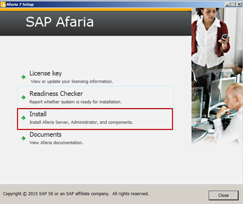Click the SAP Afaria banner title
243x204 pixels.
[60, 22]
